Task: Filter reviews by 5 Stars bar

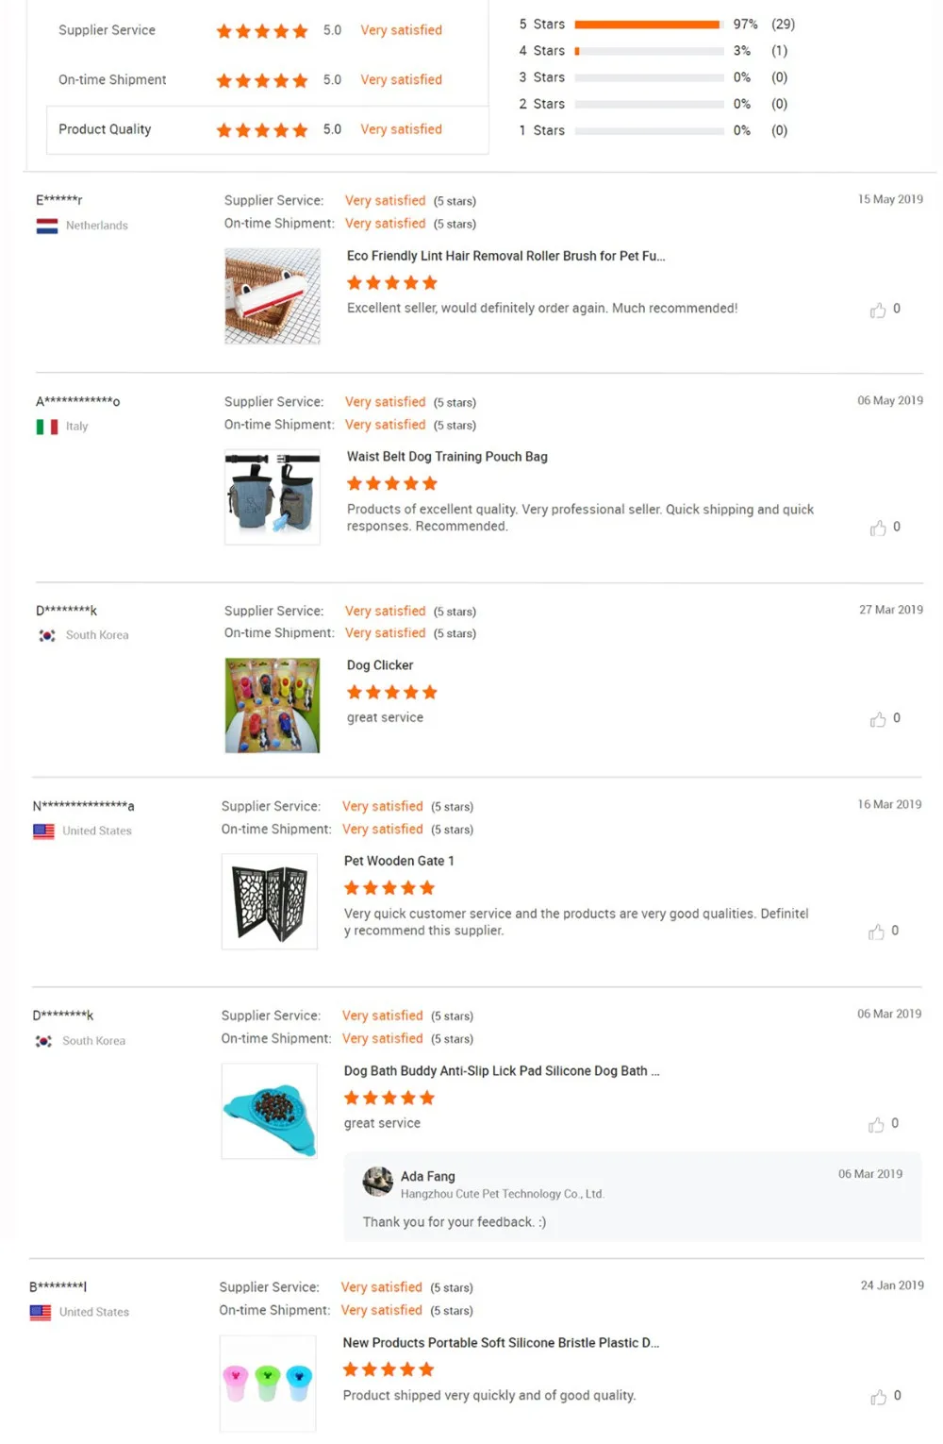Action: point(649,25)
